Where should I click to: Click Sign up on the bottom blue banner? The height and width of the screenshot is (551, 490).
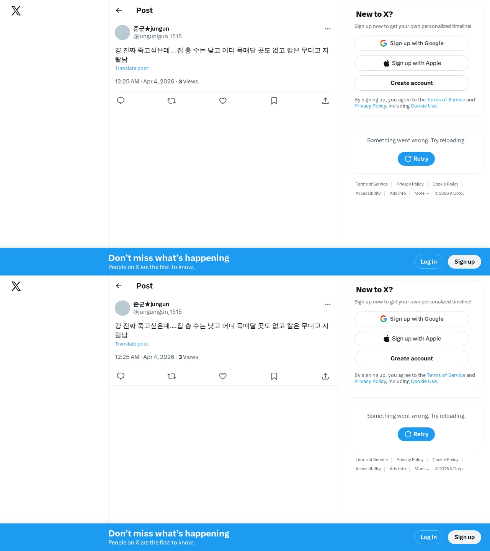(464, 537)
